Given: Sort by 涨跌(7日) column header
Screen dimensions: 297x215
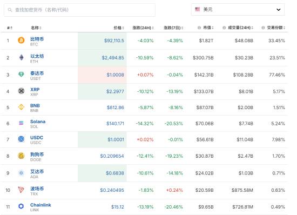Looking at the screenshot, I should (x=173, y=28).
